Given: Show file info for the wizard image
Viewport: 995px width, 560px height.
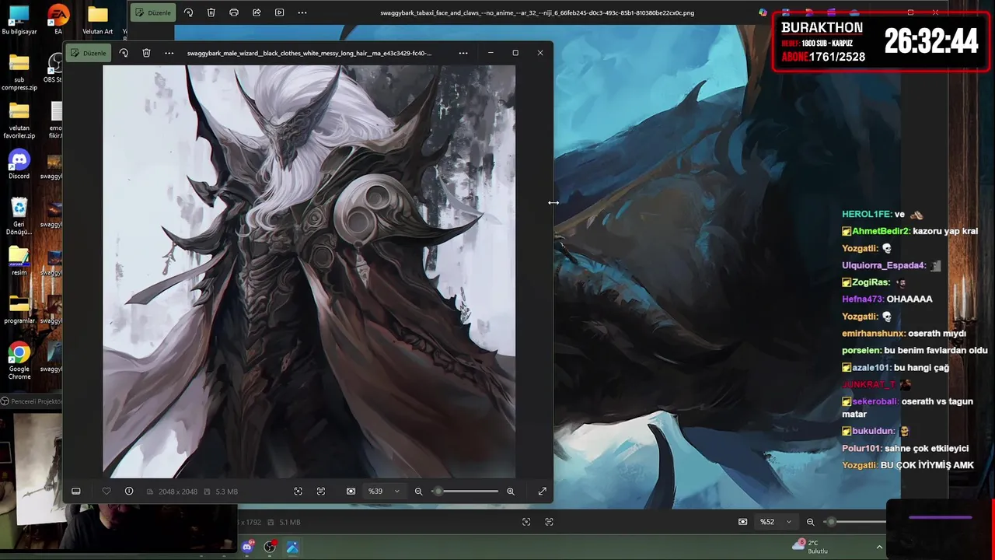Looking at the screenshot, I should [129, 492].
